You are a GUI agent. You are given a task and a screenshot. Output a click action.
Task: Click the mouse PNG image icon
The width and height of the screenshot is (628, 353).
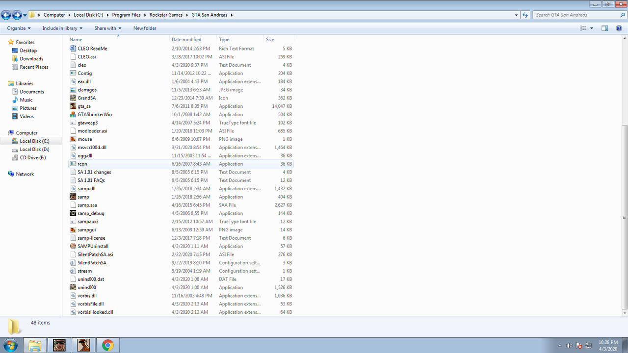point(73,139)
